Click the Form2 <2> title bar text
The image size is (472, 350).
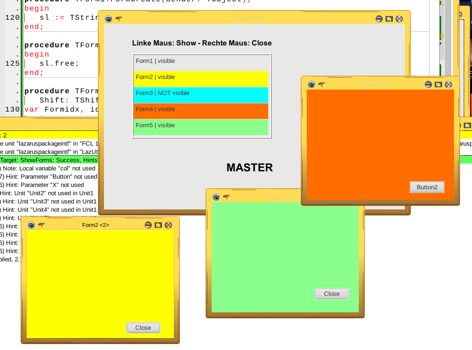95,225
